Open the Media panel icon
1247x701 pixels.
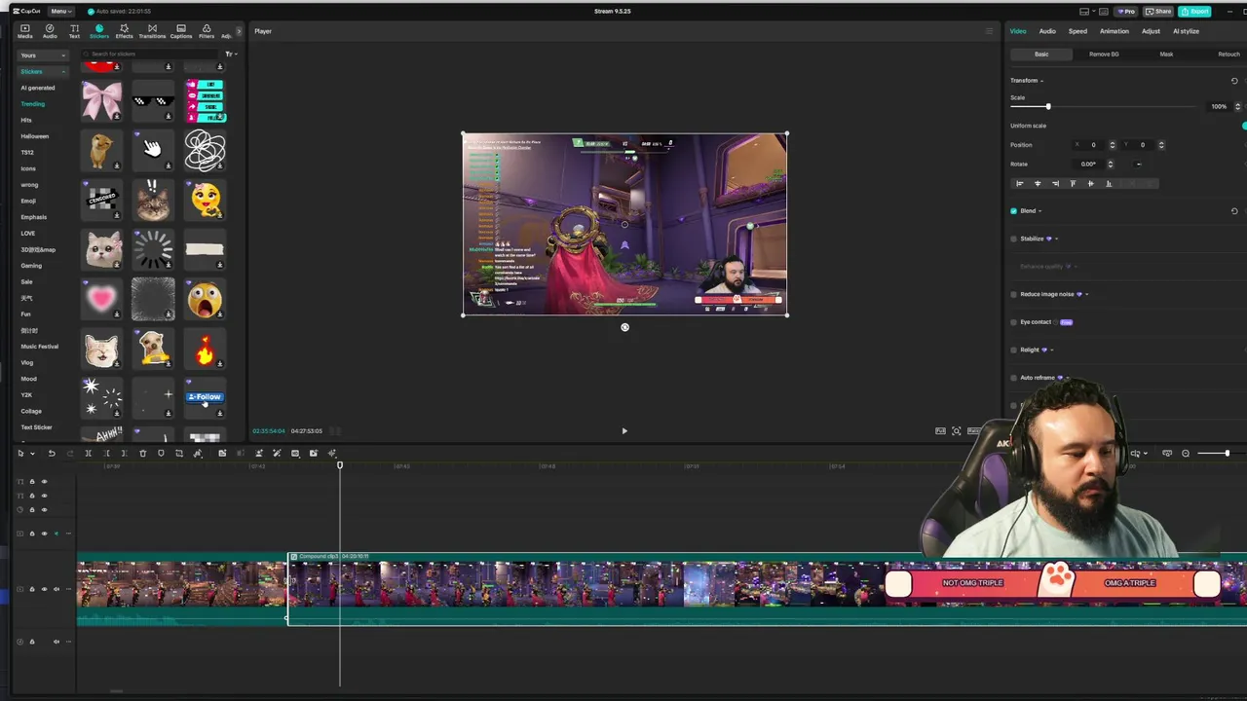pos(24,31)
